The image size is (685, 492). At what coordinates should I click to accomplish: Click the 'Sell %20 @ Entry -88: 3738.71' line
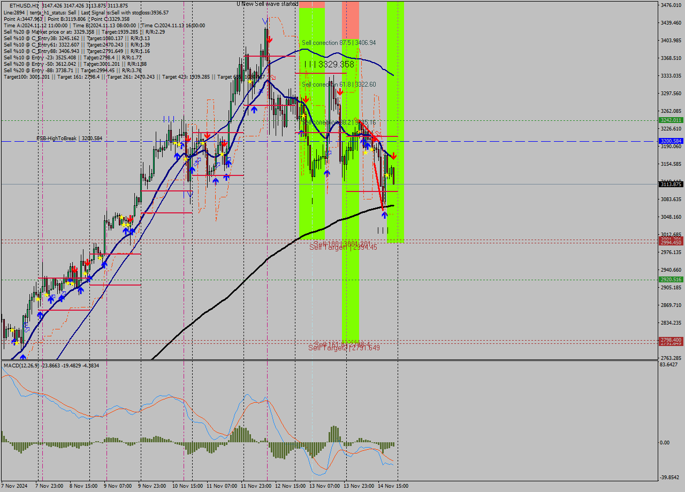click(x=72, y=70)
